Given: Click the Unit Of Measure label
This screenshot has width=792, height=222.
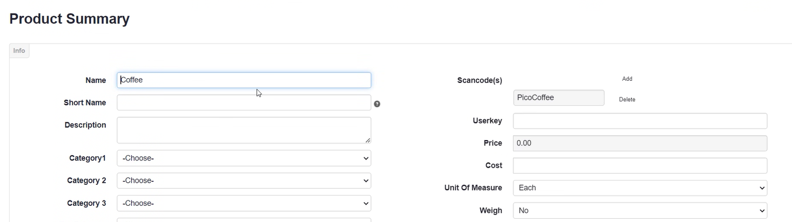Looking at the screenshot, I should [473, 188].
